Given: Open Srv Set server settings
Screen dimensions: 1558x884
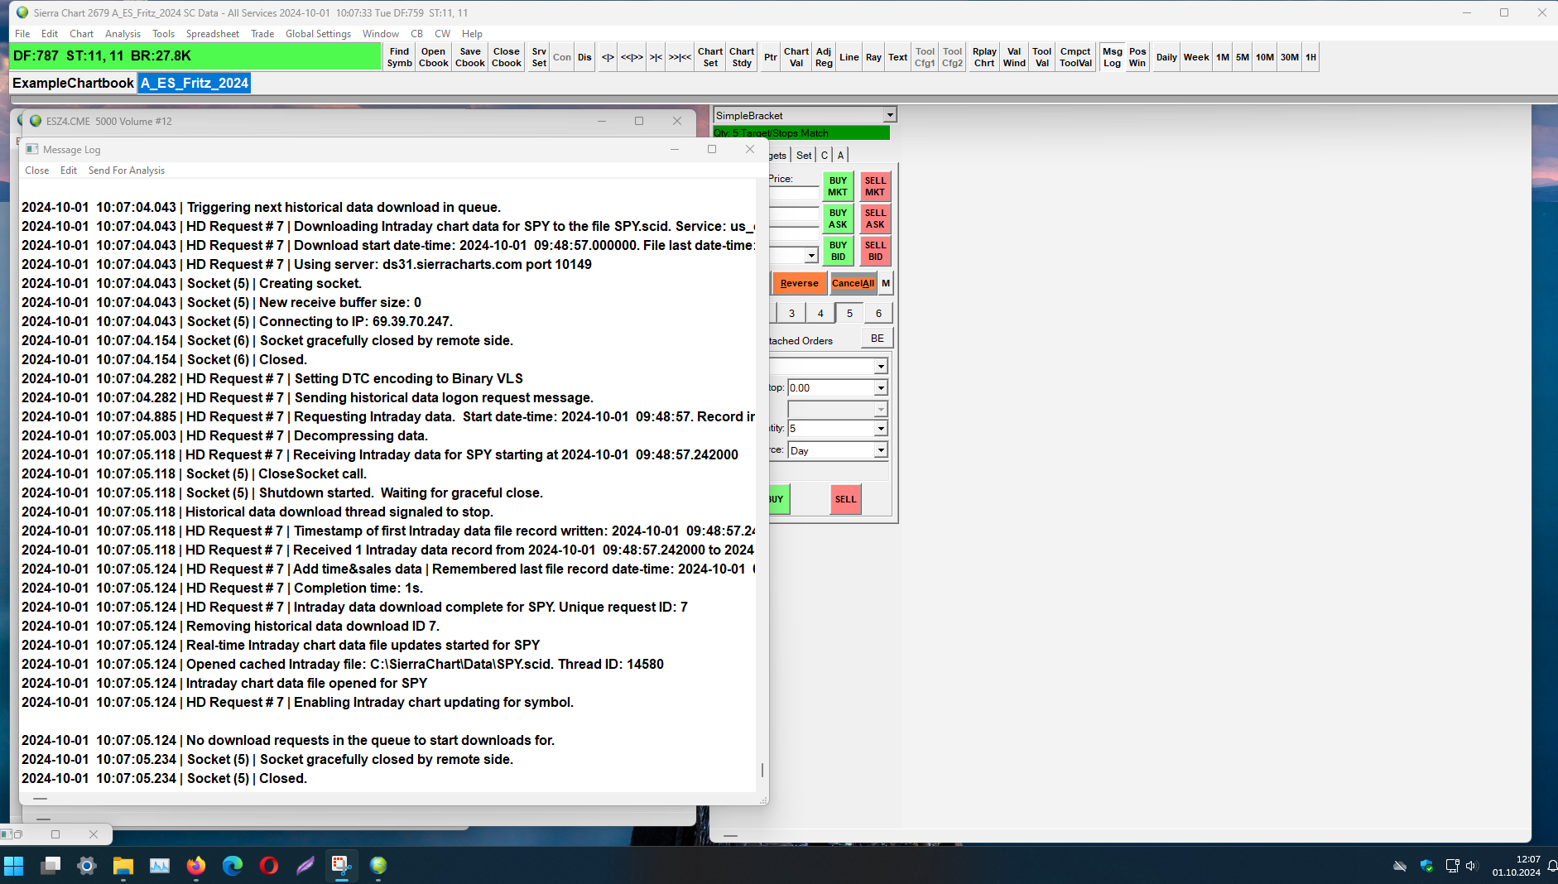Looking at the screenshot, I should pyautogui.click(x=539, y=57).
